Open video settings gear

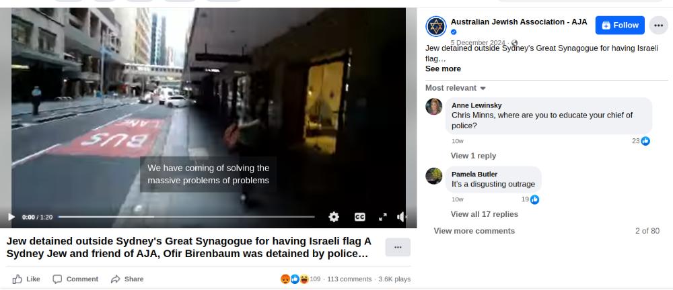coord(334,217)
